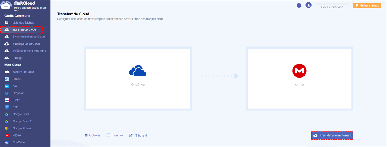Image resolution: width=387 pixels, height=147 pixels.
Task: Open the box cloud drive
Action: coord(15,86)
